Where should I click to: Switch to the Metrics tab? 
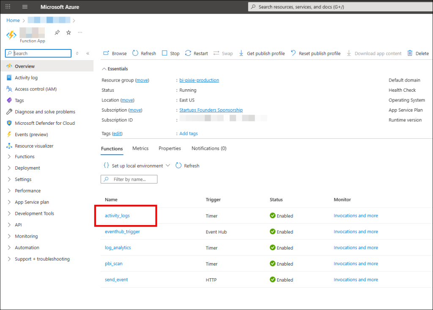tap(140, 148)
